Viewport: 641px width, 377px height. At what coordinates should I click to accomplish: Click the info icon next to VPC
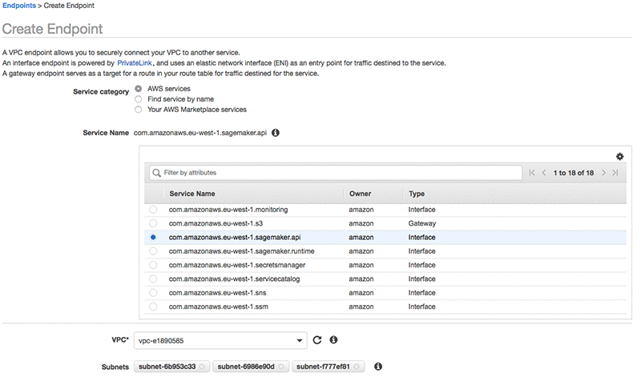[x=333, y=339]
